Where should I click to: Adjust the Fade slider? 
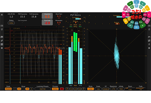(141, 88)
